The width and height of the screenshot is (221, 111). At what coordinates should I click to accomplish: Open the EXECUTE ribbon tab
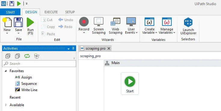(51, 12)
